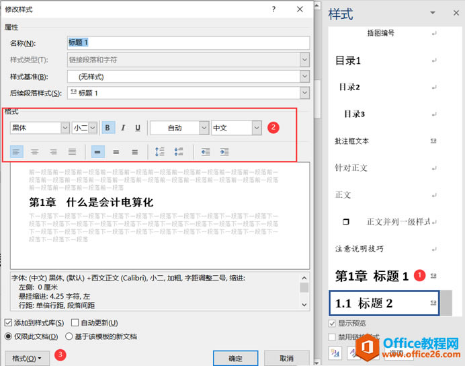Decrease indent in format toolbar
This screenshot has width=465, height=366.
point(206,152)
